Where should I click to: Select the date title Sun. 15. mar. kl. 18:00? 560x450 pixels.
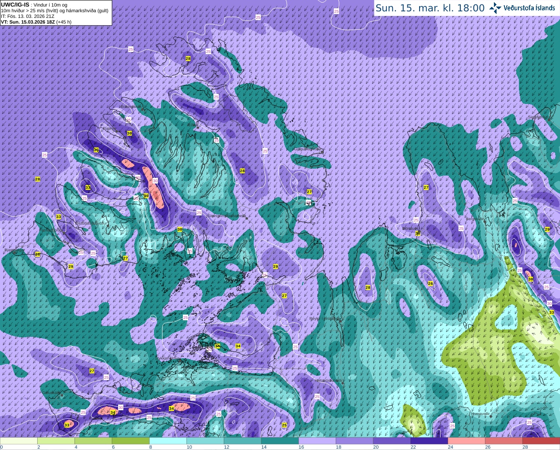(x=430, y=8)
